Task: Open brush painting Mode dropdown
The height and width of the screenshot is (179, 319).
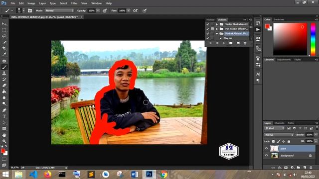Action: point(59,10)
